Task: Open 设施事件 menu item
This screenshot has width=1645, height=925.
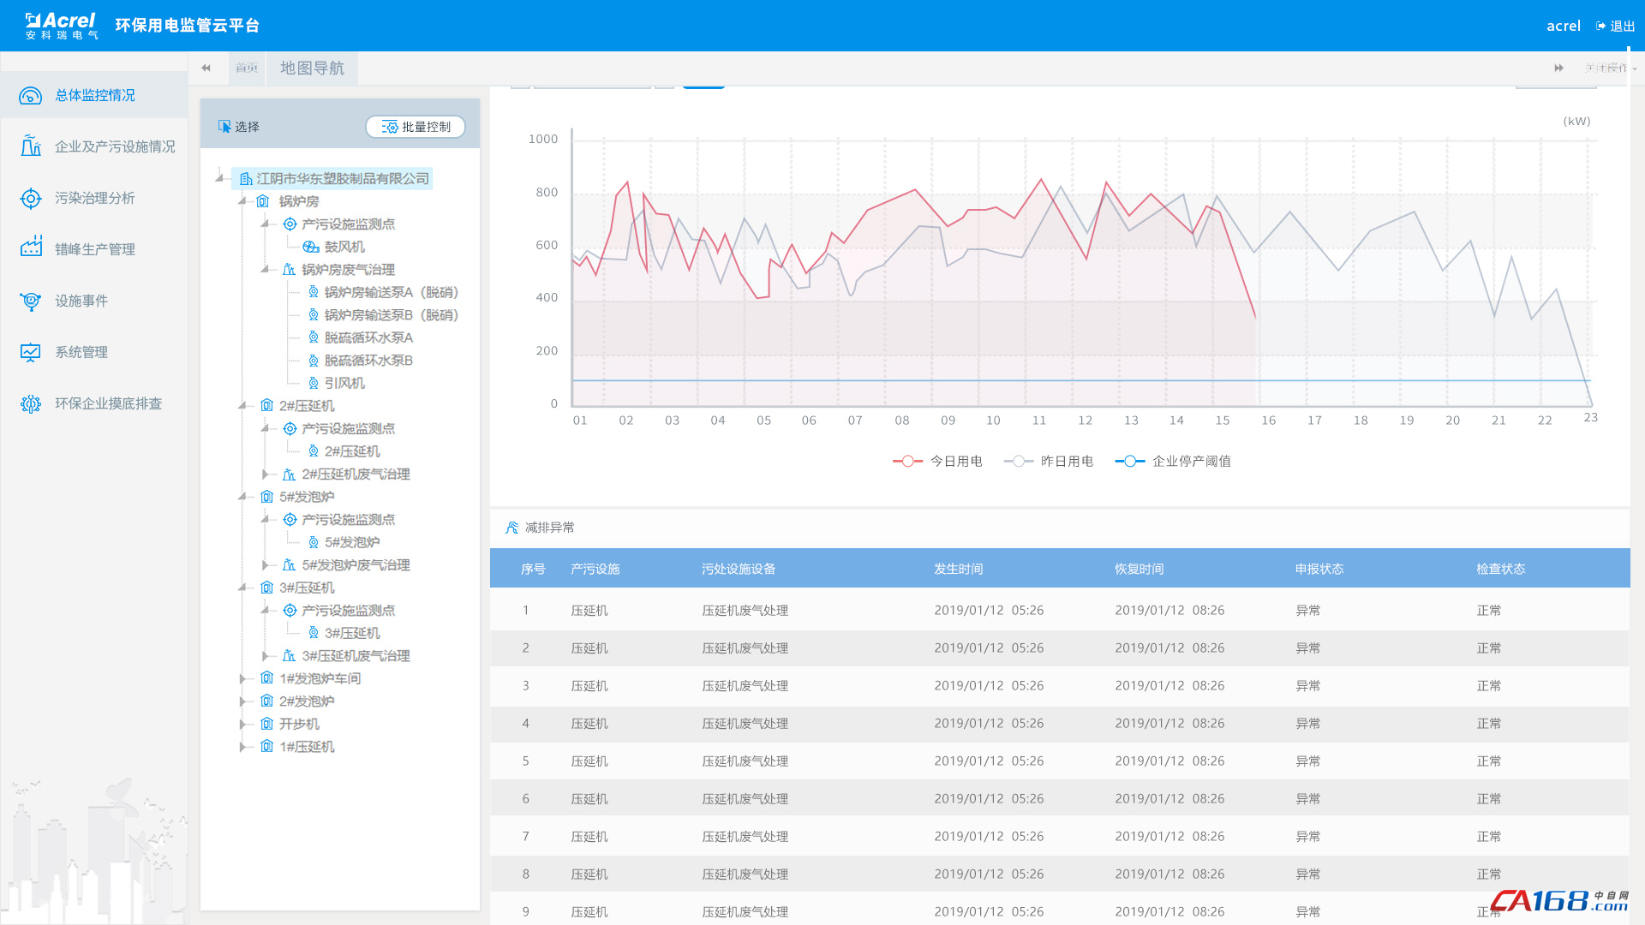Action: [94, 301]
